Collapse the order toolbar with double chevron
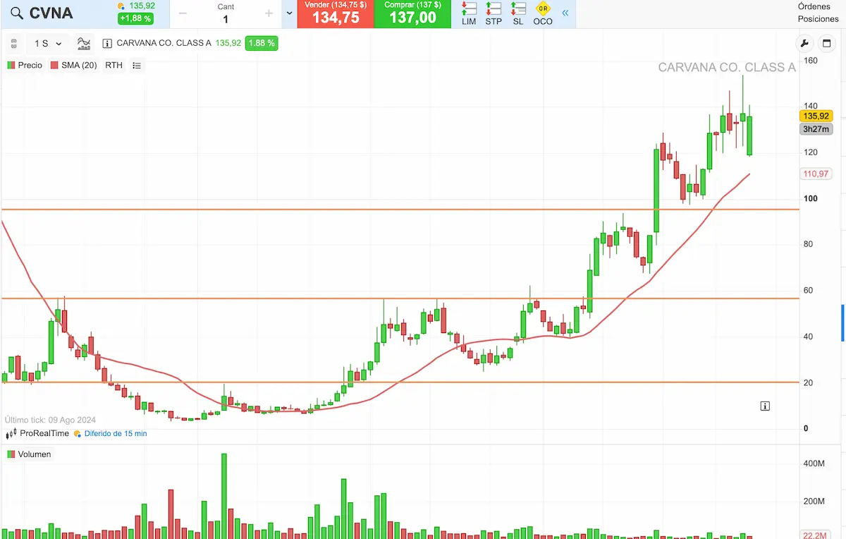Image resolution: width=846 pixels, height=539 pixels. [565, 13]
